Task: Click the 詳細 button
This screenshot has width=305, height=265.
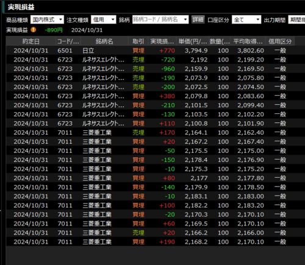Action: (x=198, y=19)
